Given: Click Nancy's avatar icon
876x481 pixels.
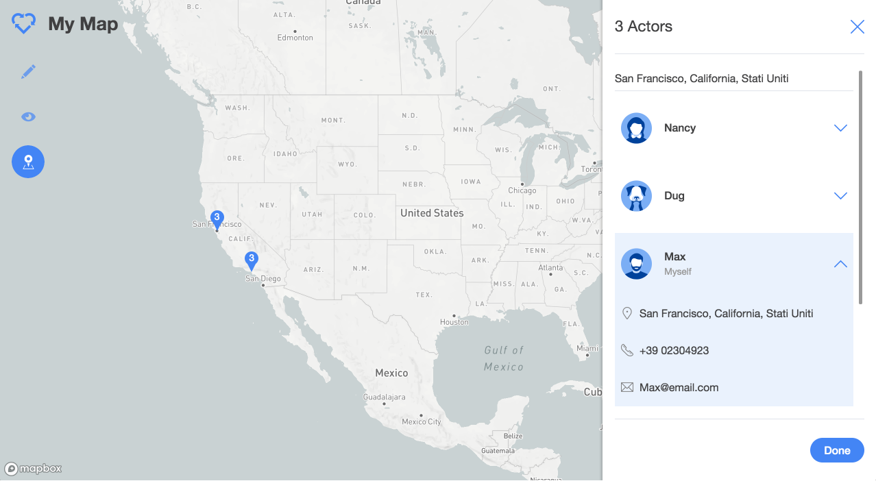Looking at the screenshot, I should point(636,128).
